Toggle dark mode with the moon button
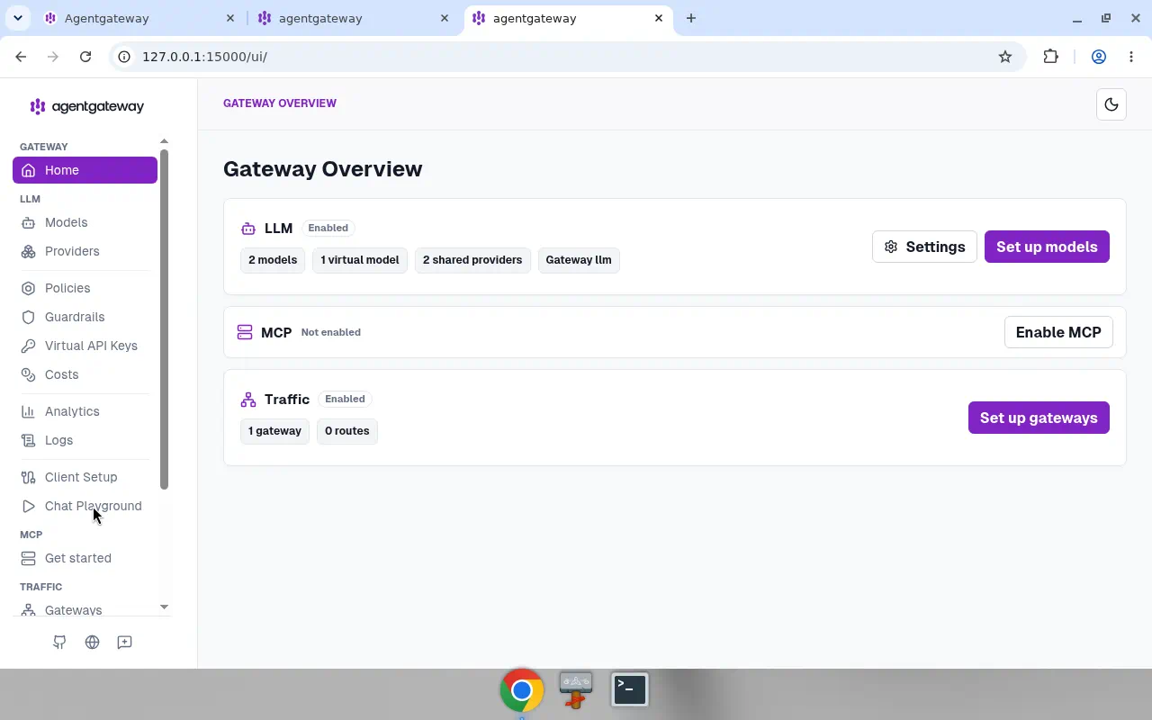Screen dimensions: 1152x720 [1111, 104]
